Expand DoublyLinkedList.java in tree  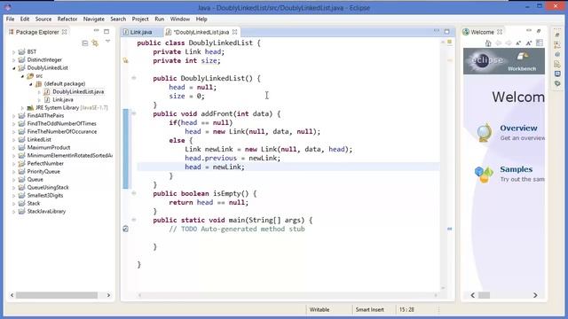(39, 92)
